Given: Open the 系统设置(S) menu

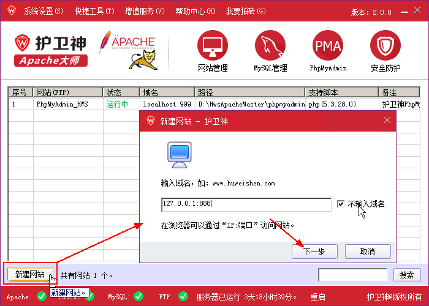Looking at the screenshot, I should pyautogui.click(x=44, y=11).
